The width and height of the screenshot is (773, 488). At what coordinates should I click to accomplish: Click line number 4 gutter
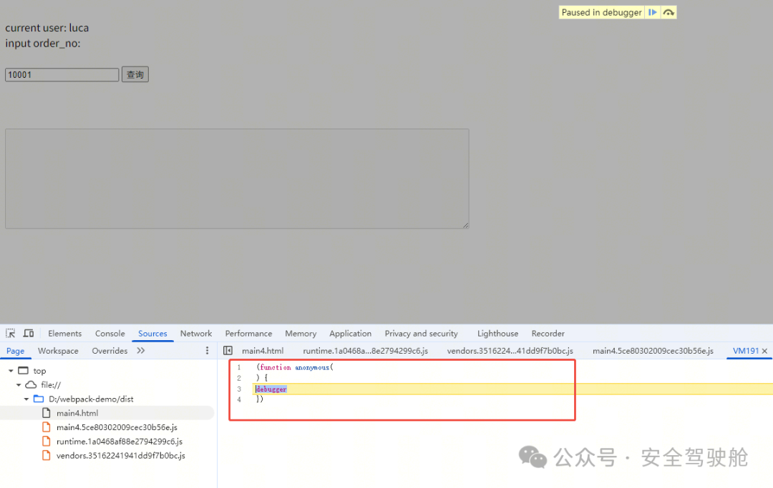[x=239, y=399]
